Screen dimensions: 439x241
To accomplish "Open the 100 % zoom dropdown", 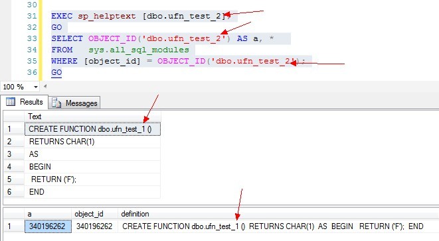I will (36, 87).
